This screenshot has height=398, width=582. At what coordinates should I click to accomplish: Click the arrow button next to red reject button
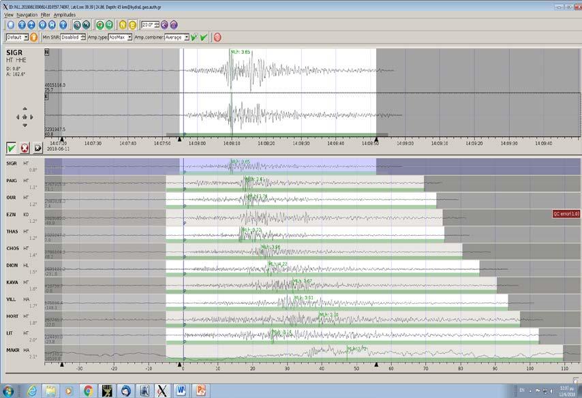[38, 148]
